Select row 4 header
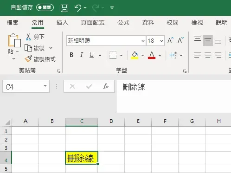Screen dimensions: 231x173 tap(6, 158)
